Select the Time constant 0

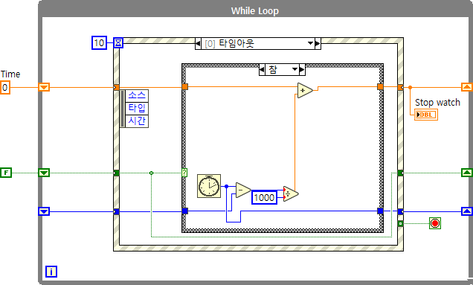point(5,88)
